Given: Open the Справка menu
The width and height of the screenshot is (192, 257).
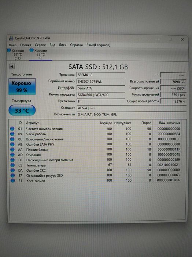Looking at the screenshot, I should click(x=76, y=45).
